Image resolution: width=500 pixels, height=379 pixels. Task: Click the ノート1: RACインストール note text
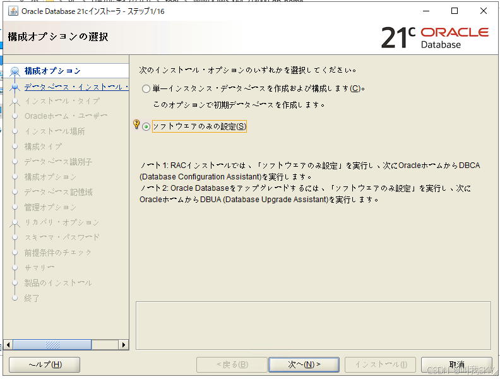309,171
